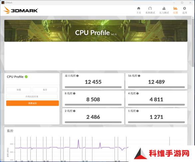Image resolution: width=195 pixels, height=162 pixels.
Task: Click the tall frequency spike on the chart
Action: [x=78, y=144]
